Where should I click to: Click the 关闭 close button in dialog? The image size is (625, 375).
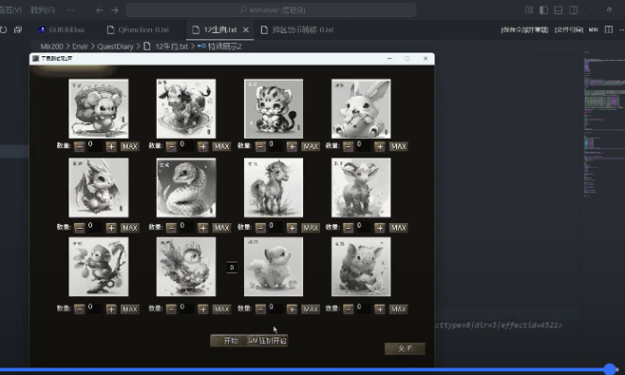tap(404, 349)
